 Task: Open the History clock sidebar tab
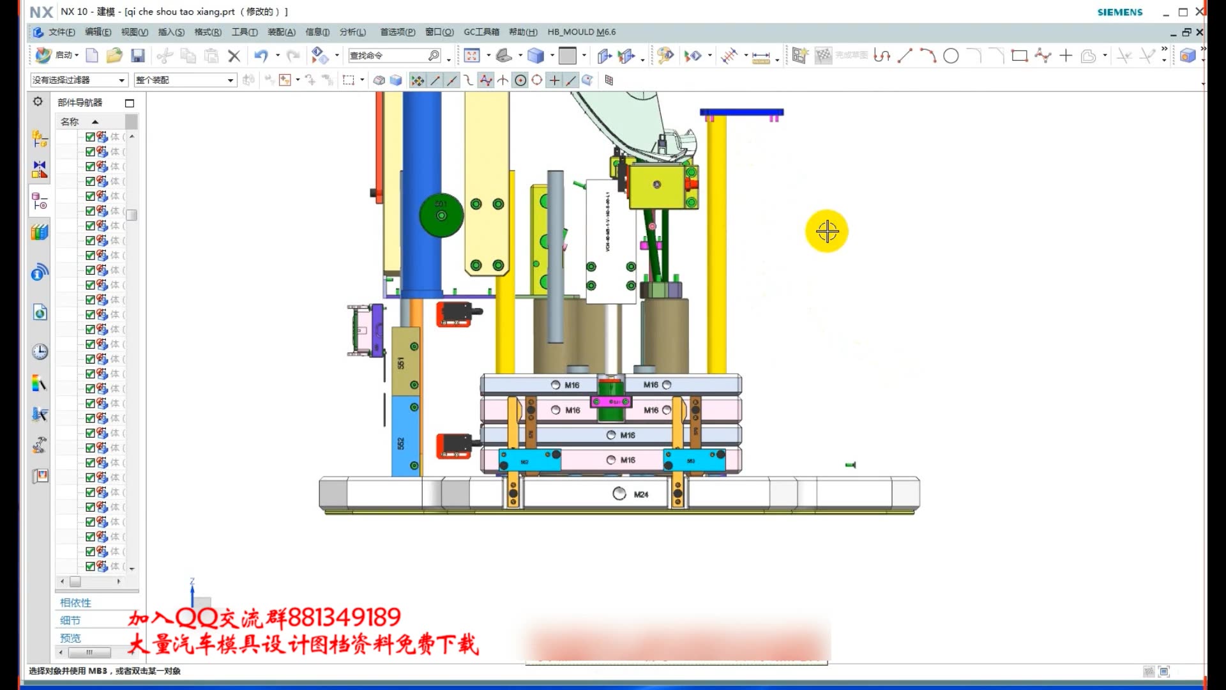click(x=40, y=351)
